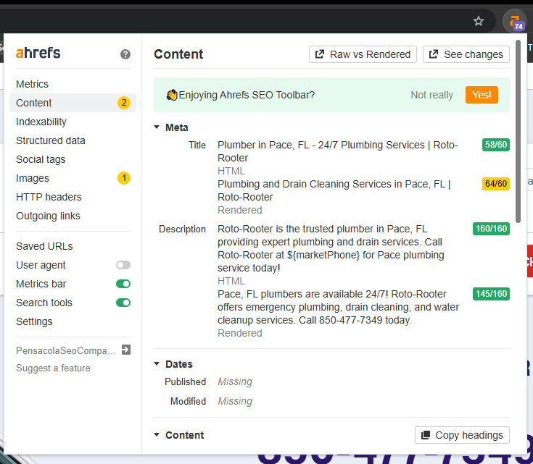Toggle the User agent switch

point(123,265)
